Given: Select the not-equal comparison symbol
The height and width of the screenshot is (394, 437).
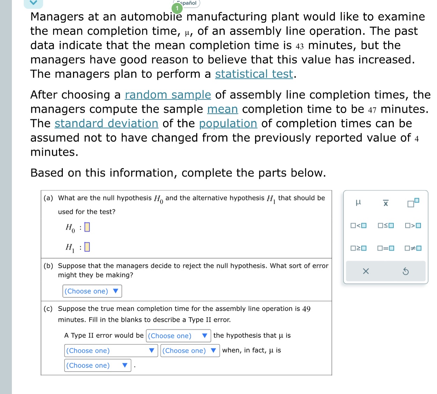Looking at the screenshot, I should click(413, 248).
